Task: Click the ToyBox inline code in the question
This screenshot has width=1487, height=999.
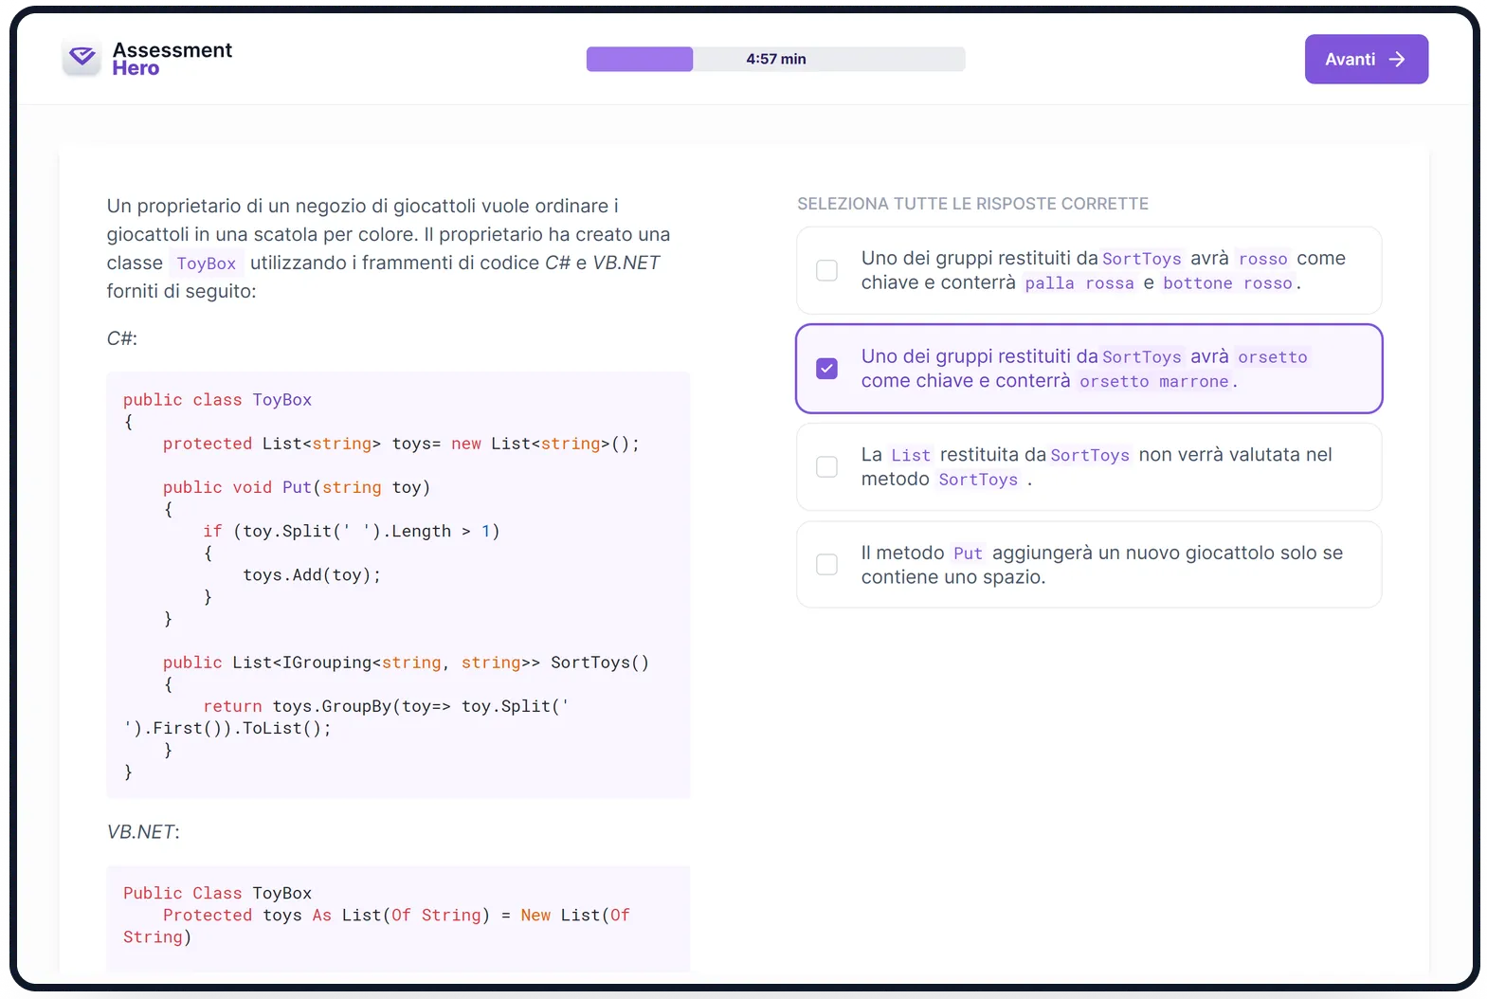Action: 206,263
